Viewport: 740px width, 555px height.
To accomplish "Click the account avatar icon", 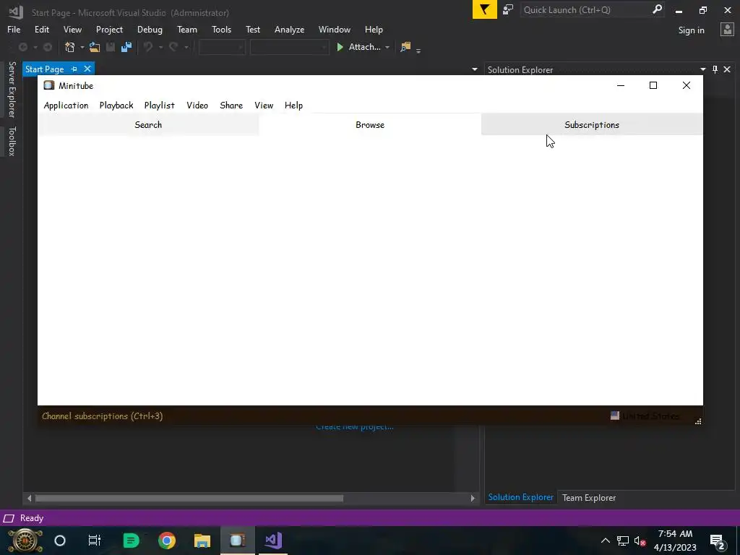I will [x=727, y=30].
